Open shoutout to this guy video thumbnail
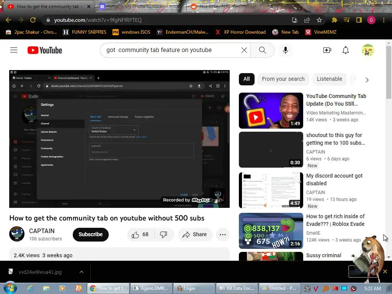The width and height of the screenshot is (392, 294). click(271, 150)
